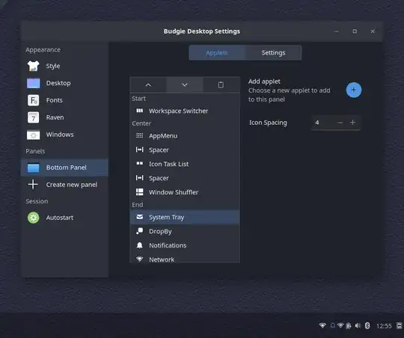Image resolution: width=404 pixels, height=338 pixels.
Task: Delete the selected applet with trash icon
Action: [221, 84]
